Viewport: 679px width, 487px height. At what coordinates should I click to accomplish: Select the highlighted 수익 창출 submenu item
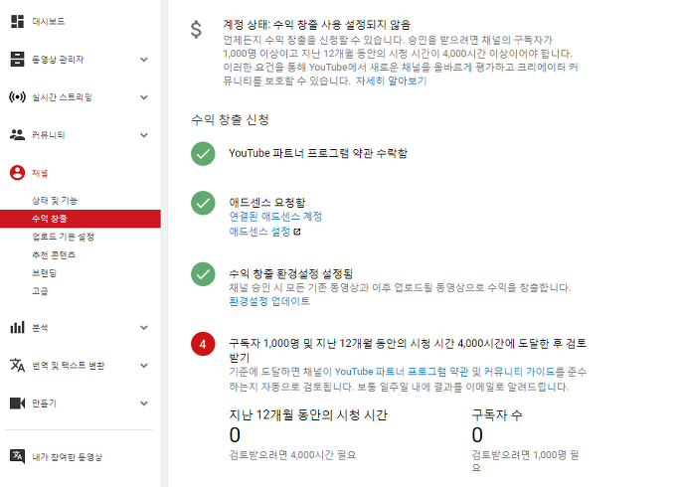click(81, 219)
